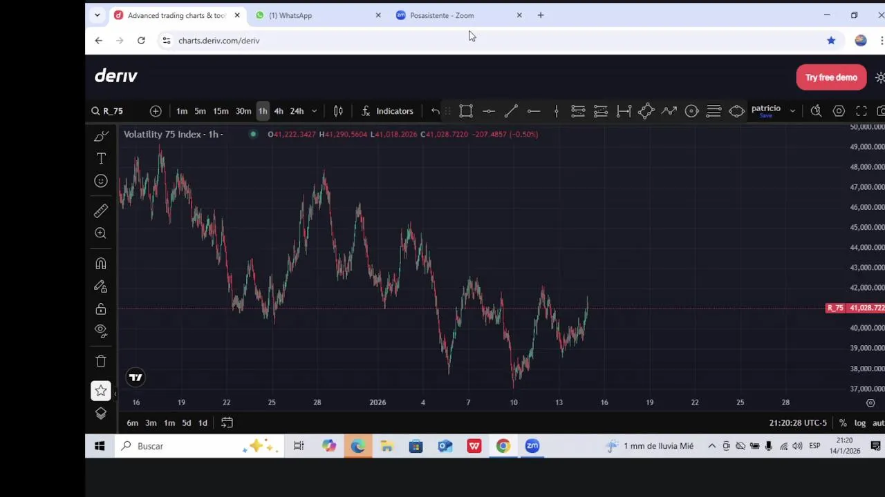This screenshot has height=497, width=885.
Task: Click the Windows Buscar search box
Action: tap(198, 447)
